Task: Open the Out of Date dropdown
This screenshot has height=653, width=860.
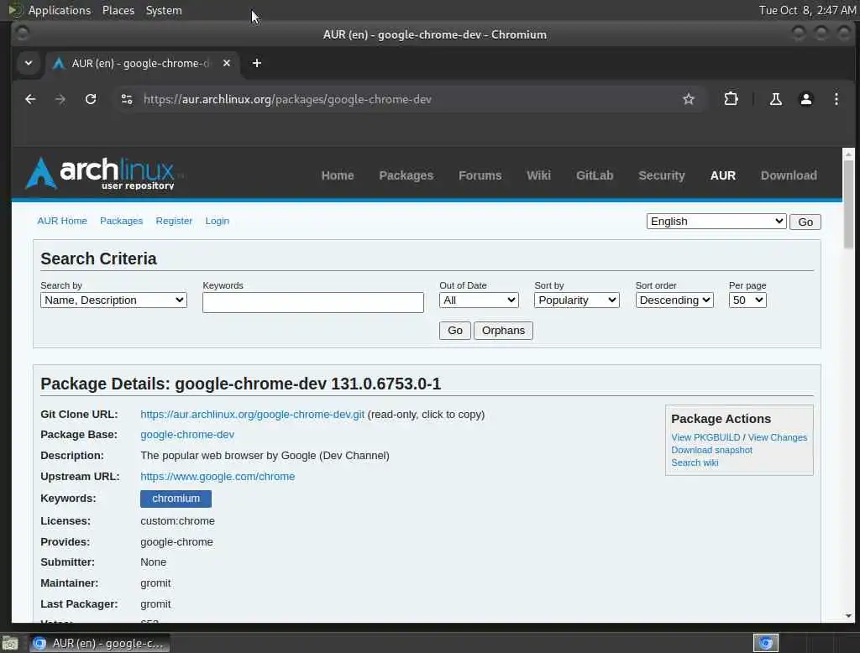Action: 479,300
